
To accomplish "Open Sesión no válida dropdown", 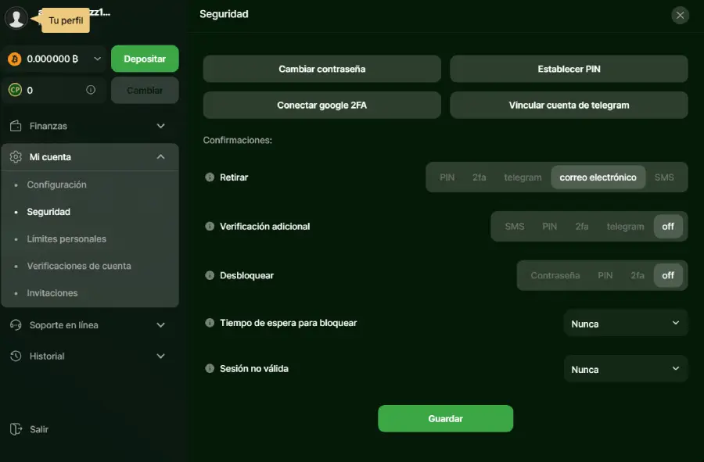I will 626,369.
